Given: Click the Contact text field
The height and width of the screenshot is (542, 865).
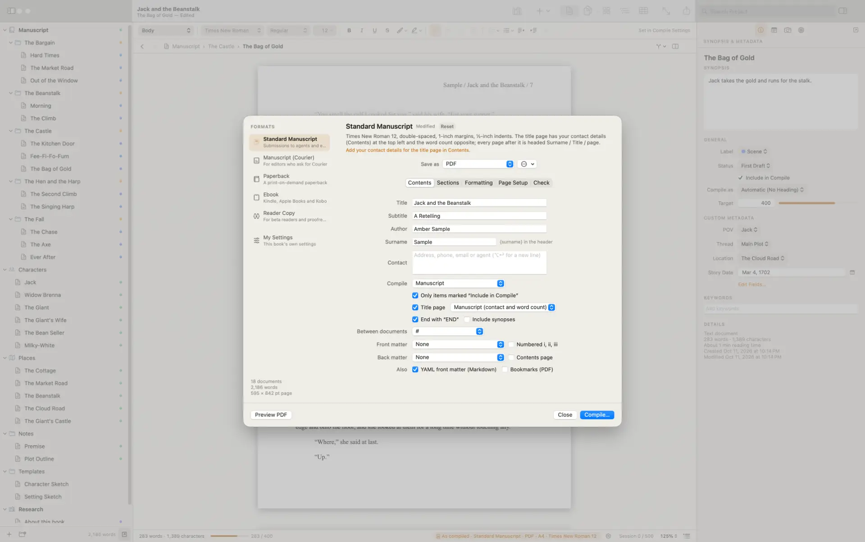Looking at the screenshot, I should pos(479,262).
